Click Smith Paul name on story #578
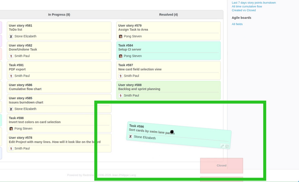This screenshot has height=182, width=299. 22,149
